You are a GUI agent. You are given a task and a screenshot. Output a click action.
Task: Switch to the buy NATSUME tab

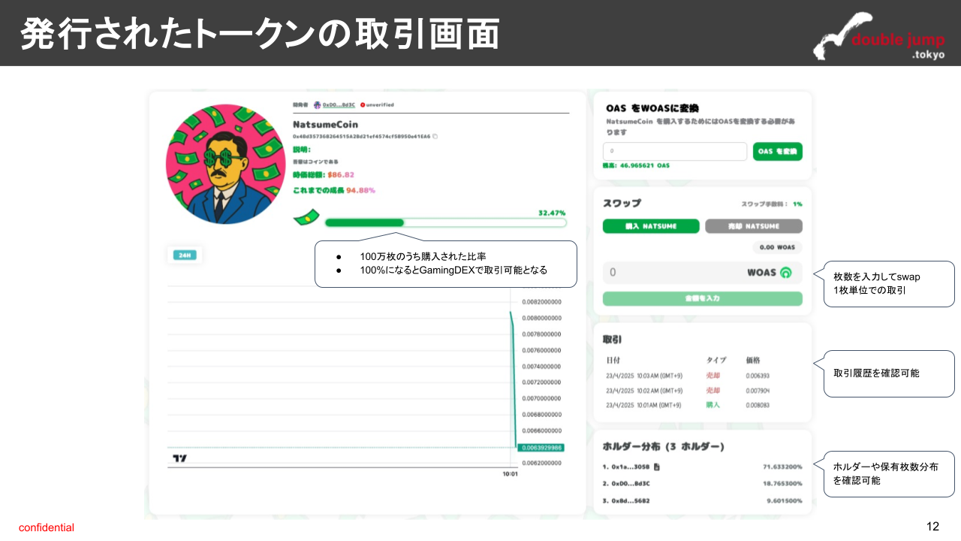coord(651,226)
